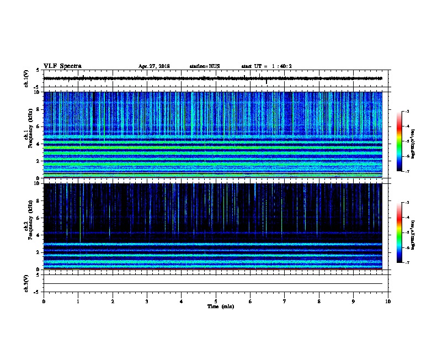Click the ch.3 flat voltage trace
Image resolution: width=437 pixels, height=338 pixels.
(x=212, y=284)
